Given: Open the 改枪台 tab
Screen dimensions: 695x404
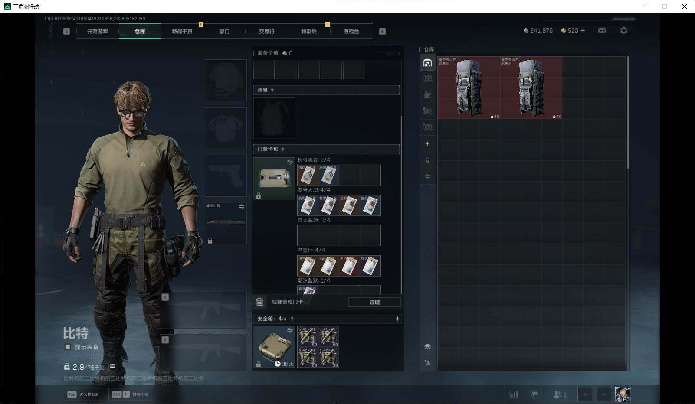Looking at the screenshot, I should pos(351,31).
